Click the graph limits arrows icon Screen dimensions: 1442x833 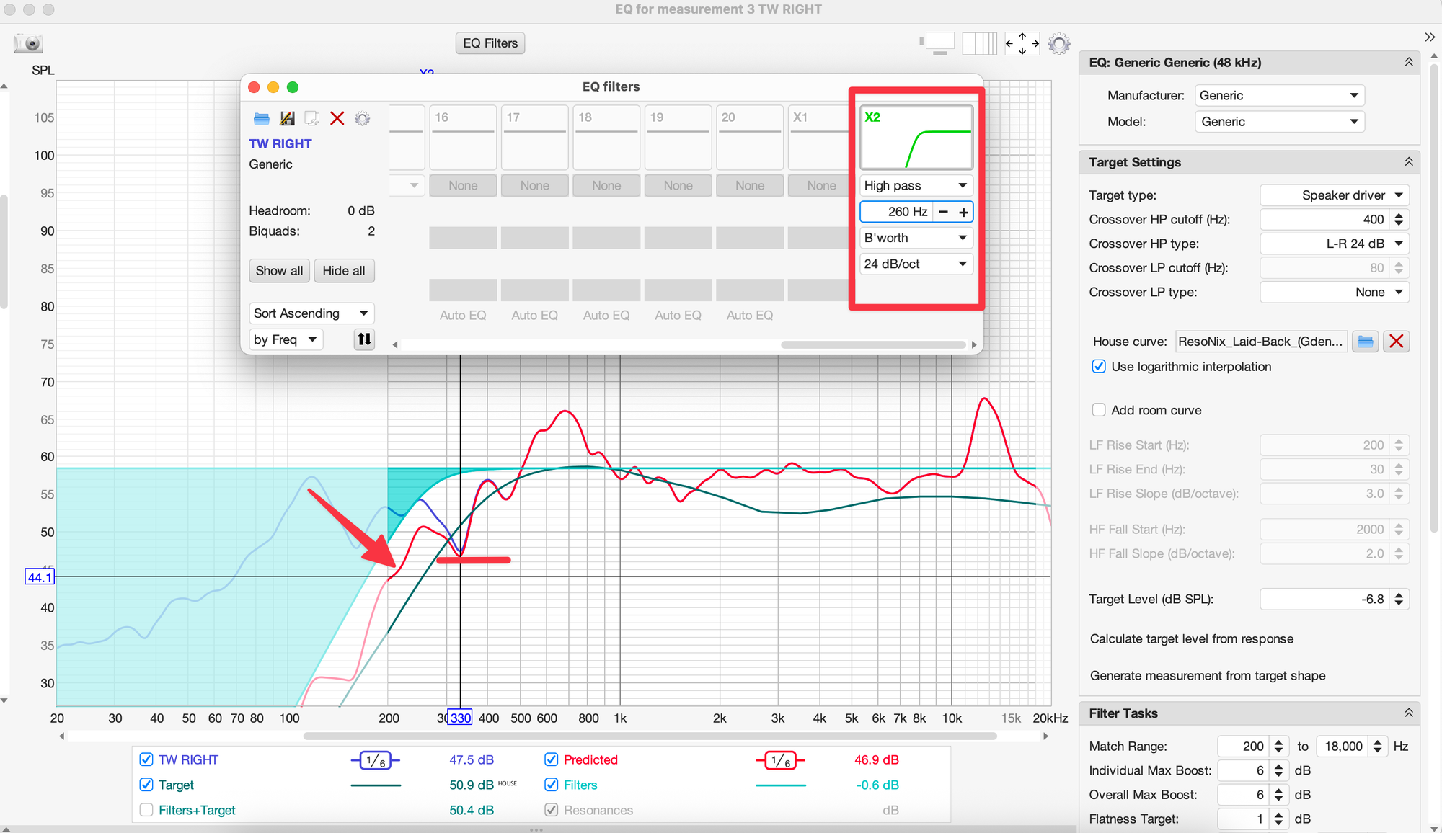click(1022, 43)
